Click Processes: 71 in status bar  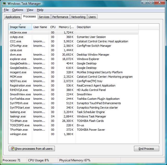[x=11, y=160]
